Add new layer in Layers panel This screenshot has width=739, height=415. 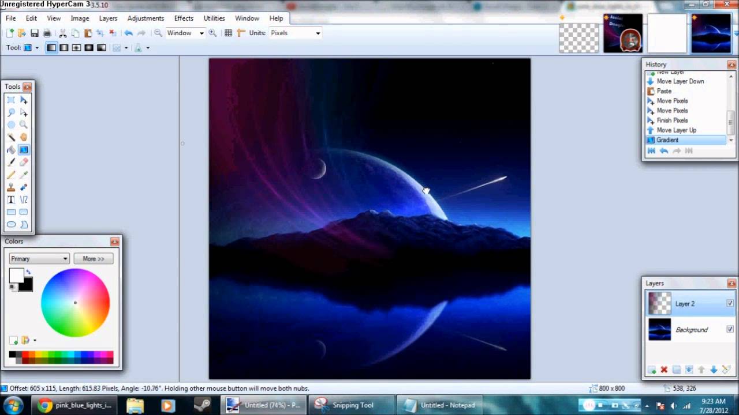(x=651, y=369)
